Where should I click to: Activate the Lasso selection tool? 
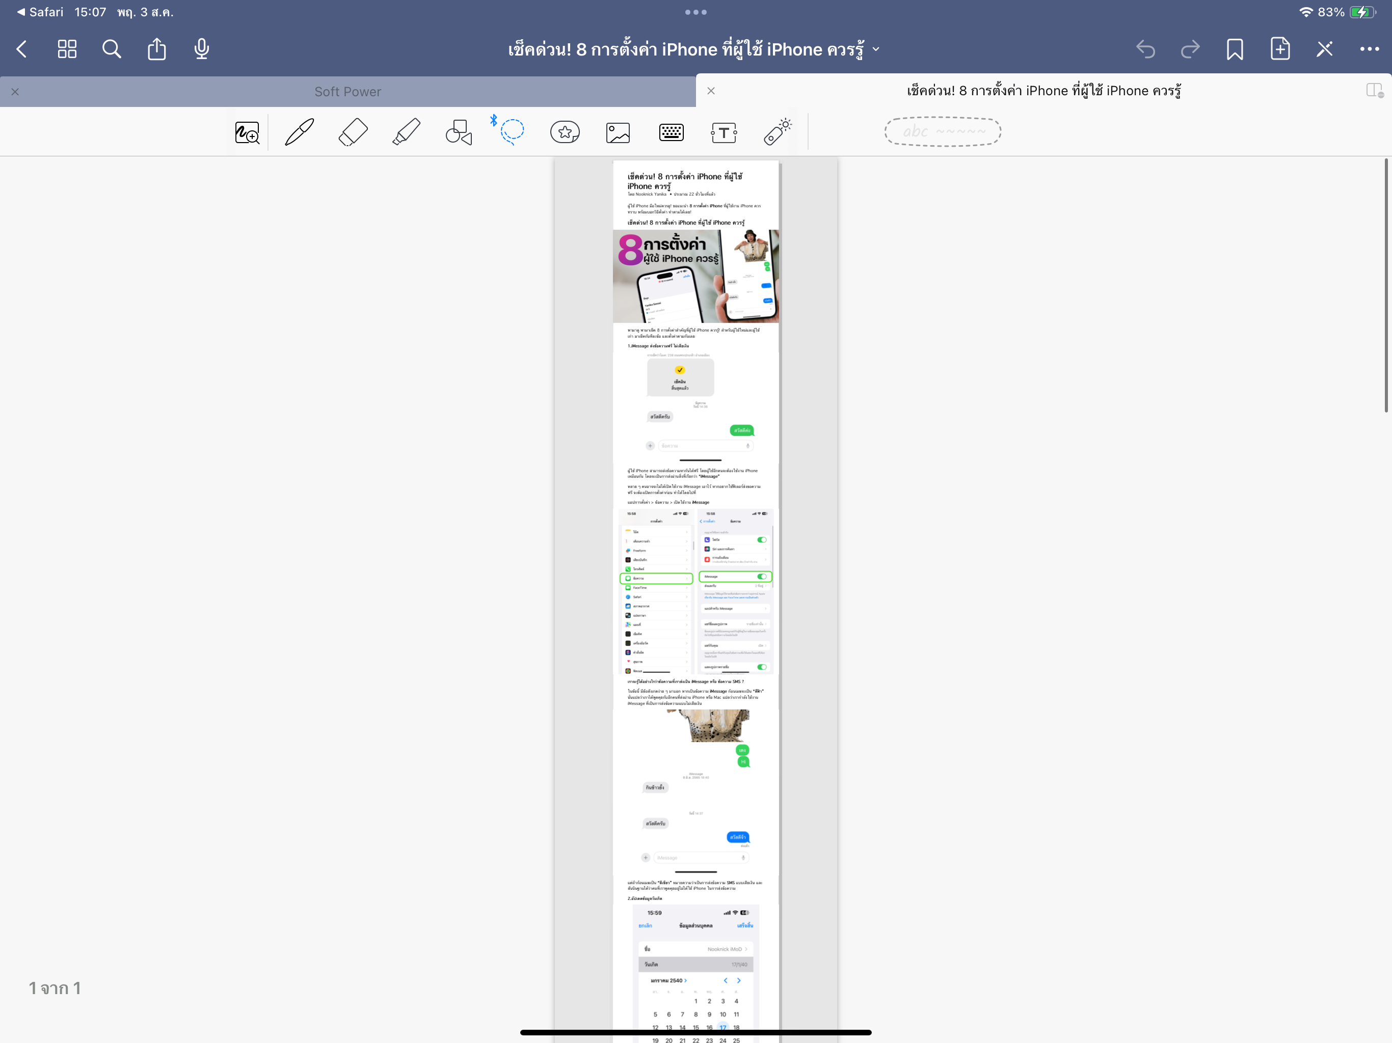point(511,131)
